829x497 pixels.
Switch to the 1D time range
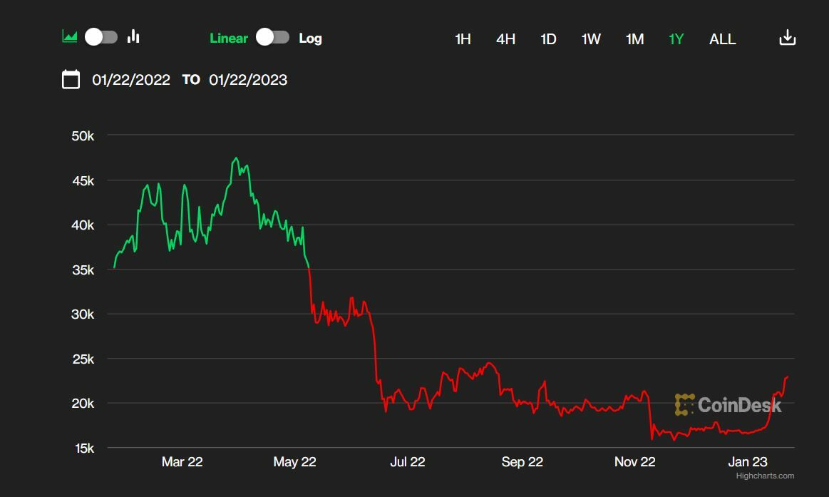(548, 39)
